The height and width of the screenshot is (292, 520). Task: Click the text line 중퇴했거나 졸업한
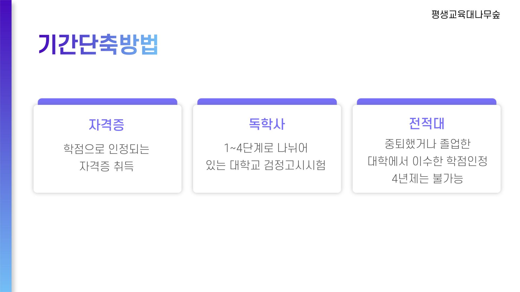point(427,144)
